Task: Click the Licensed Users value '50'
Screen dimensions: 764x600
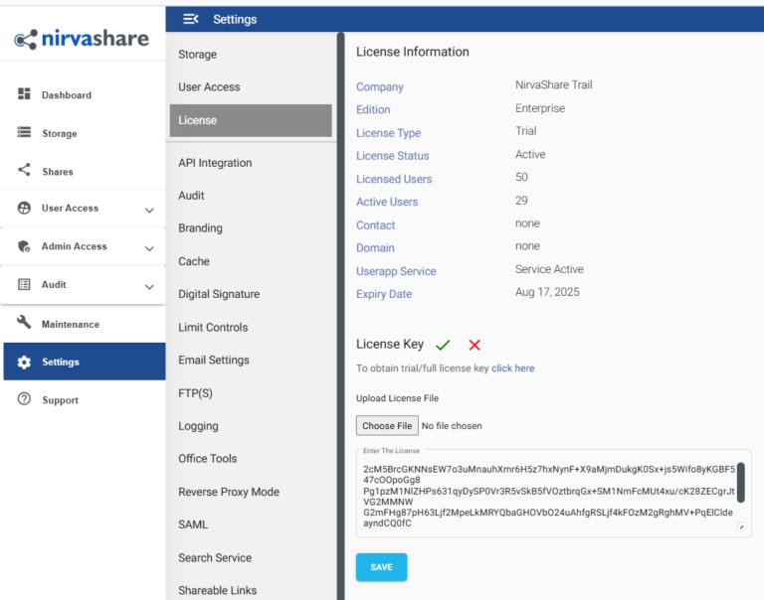Action: coord(522,177)
